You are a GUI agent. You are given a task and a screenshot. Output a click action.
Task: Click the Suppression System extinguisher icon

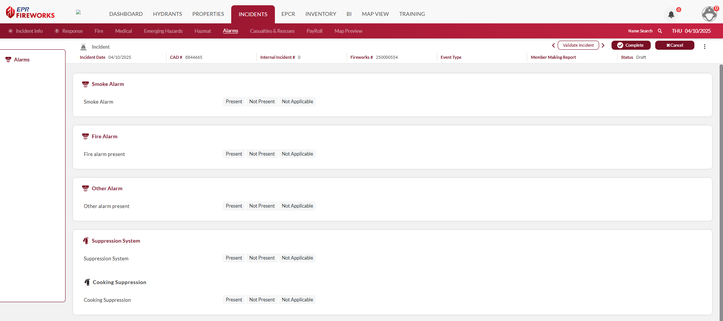point(86,241)
